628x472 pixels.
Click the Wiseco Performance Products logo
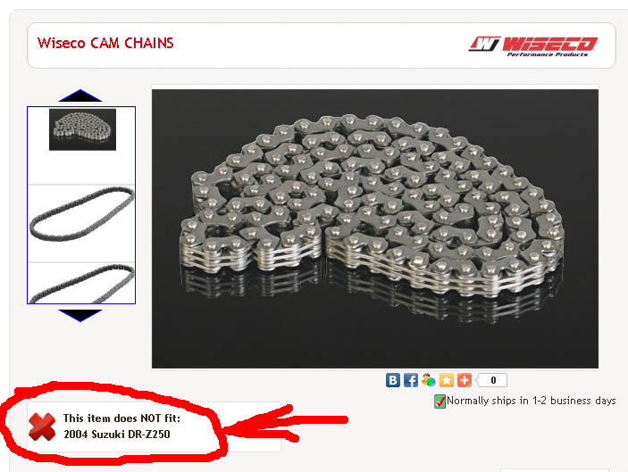click(533, 46)
